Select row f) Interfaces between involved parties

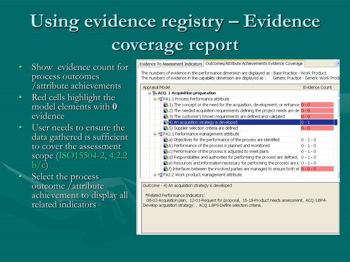coord(234,169)
